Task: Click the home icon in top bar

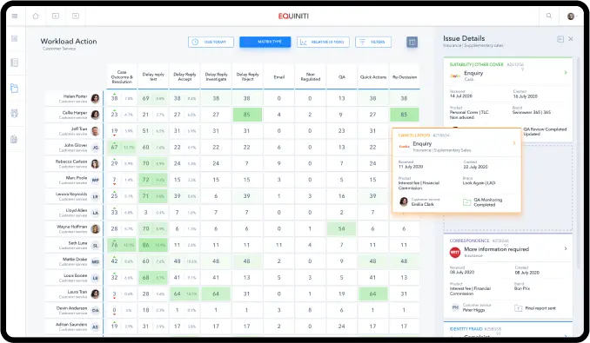Action: pyautogui.click(x=36, y=16)
